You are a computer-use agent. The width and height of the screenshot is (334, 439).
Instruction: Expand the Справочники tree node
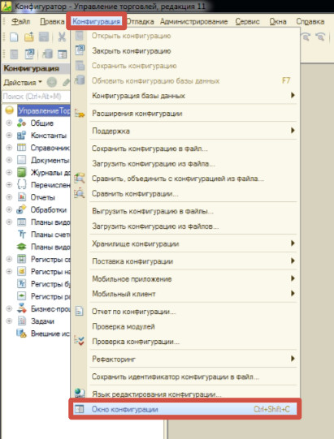pyautogui.click(x=9, y=148)
